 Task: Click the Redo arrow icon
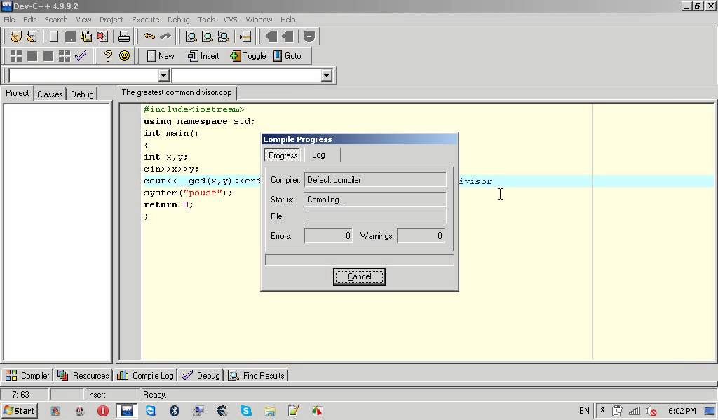[165, 36]
